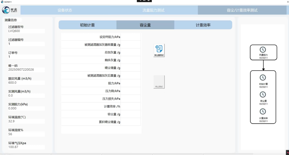Click the 测量信息 panel heading
Image resolution: width=289 pixels, height=155 pixels.
tap(11, 20)
